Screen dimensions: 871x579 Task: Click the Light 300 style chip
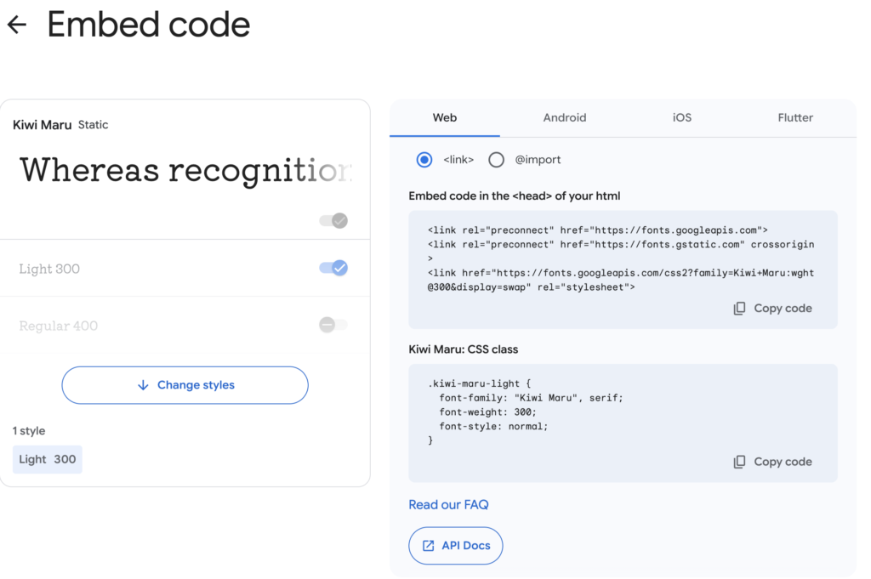click(x=48, y=459)
